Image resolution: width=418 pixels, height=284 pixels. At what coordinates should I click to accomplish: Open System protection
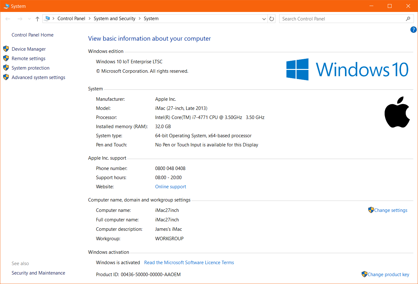31,68
